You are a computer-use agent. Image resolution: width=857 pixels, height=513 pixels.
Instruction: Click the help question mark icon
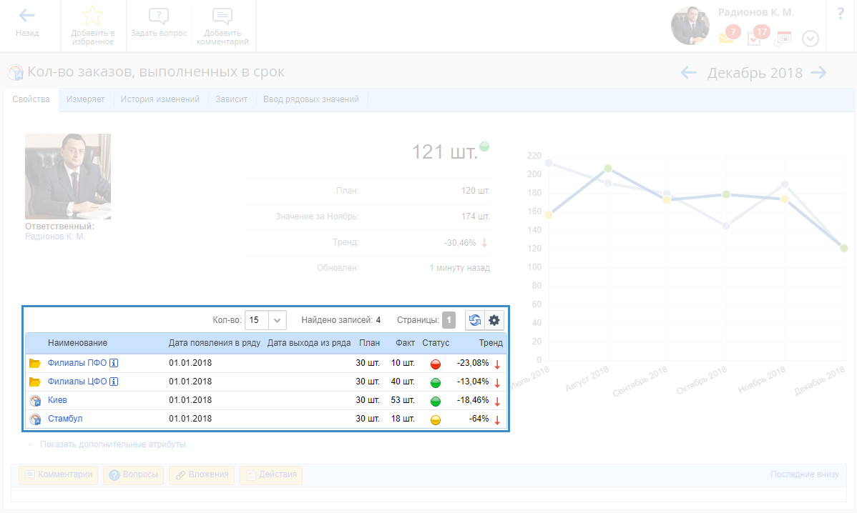(841, 14)
